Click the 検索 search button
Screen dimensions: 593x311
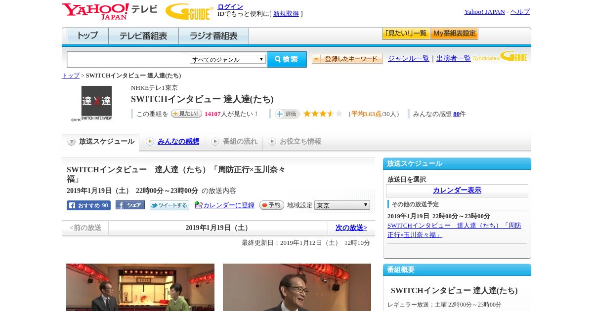pyautogui.click(x=287, y=59)
